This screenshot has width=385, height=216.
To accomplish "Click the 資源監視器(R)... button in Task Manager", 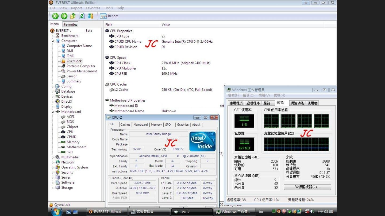I will pos(307,187).
